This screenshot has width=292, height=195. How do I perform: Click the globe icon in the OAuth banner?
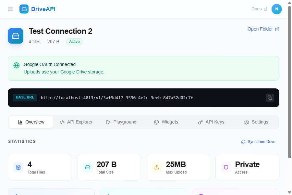click(x=17, y=65)
